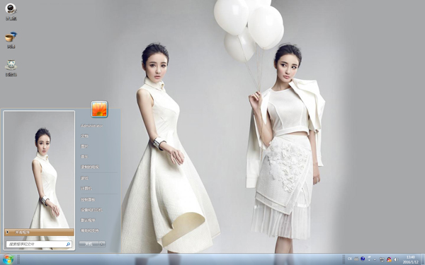Click the Show Desktop strip on taskbar
The width and height of the screenshot is (425, 265).
click(423, 259)
